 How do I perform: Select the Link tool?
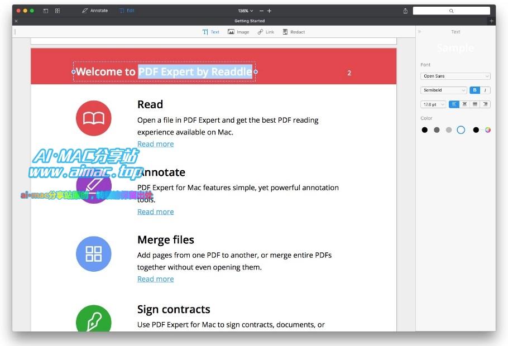click(x=266, y=32)
